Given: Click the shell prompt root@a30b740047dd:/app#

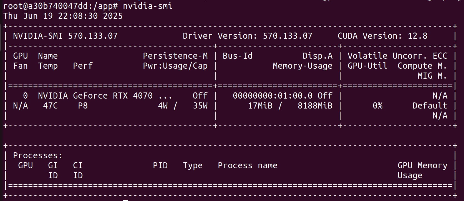Looking at the screenshot, I should click(61, 6).
